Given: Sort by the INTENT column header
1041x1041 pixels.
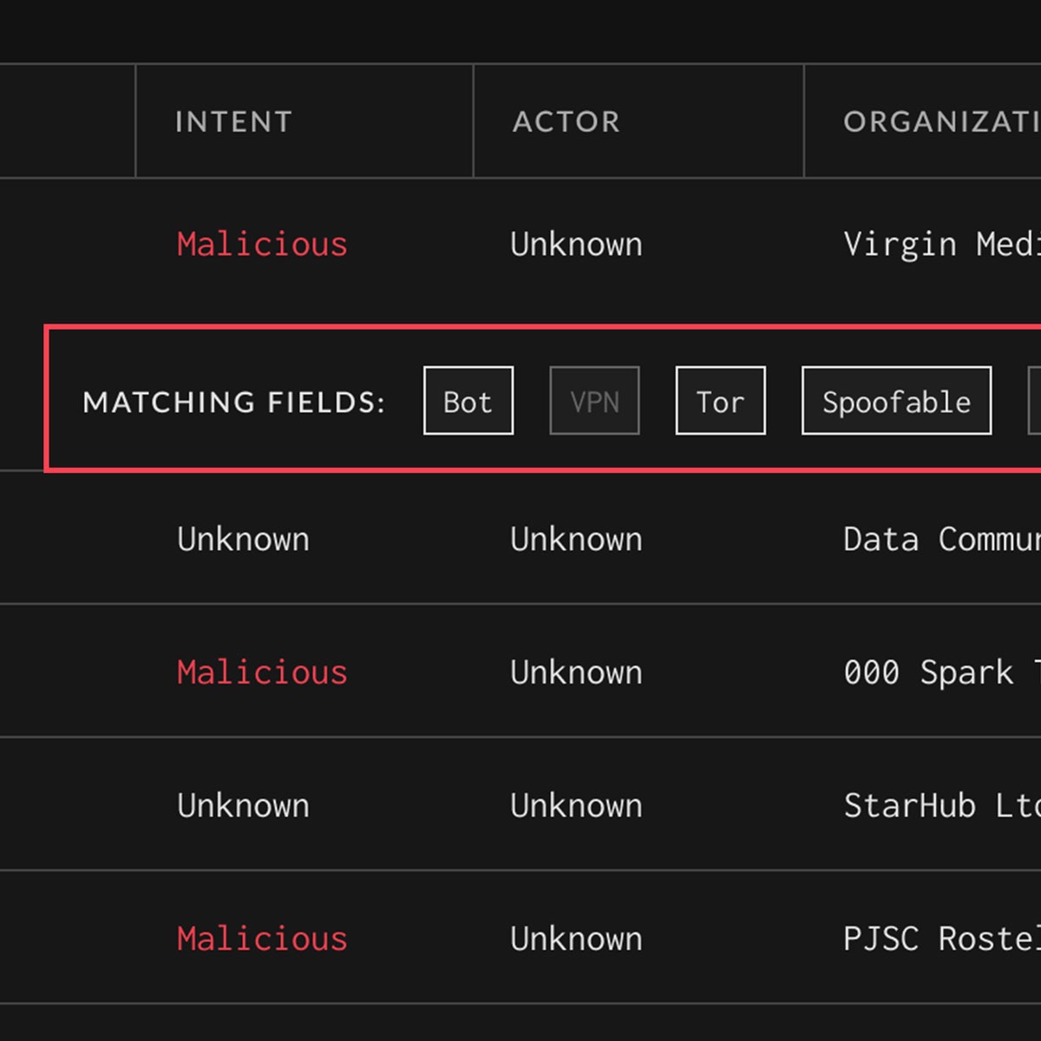Looking at the screenshot, I should [x=233, y=121].
